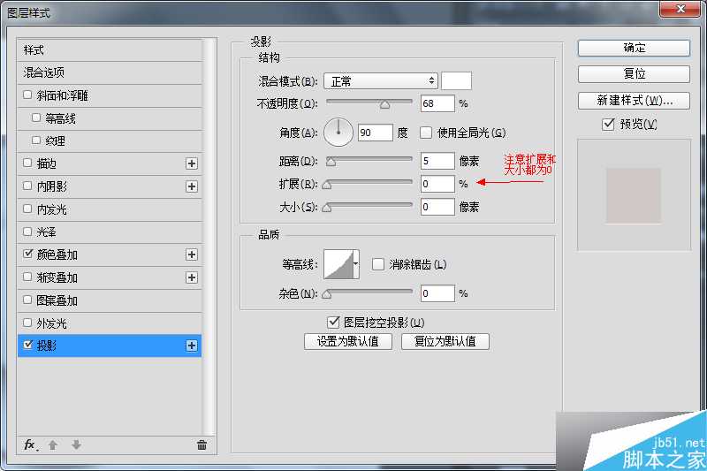Click the 角度 value field showing 90
The width and height of the screenshot is (707, 471).
coord(376,133)
